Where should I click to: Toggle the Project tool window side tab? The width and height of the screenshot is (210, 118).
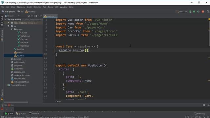tap(2, 21)
